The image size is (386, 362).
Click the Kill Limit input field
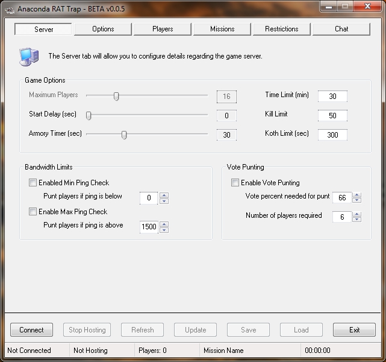[x=332, y=115]
